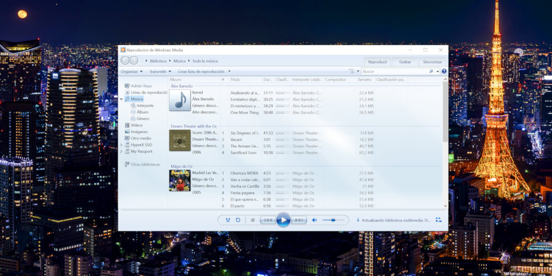Open Listas de reproducción in sidebar
The image size is (552, 276).
click(146, 92)
